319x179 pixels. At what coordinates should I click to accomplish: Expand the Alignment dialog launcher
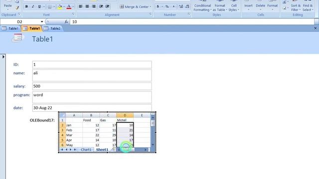point(151,14)
